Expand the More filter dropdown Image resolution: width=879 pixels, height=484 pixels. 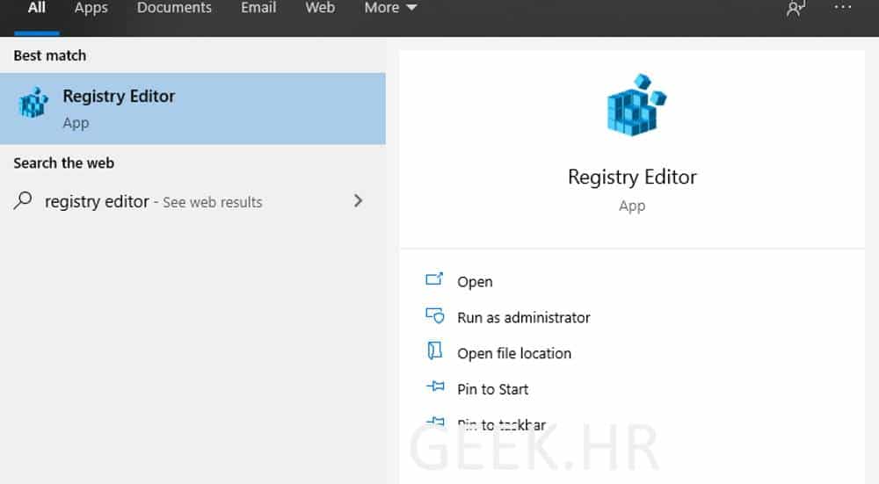pos(390,8)
